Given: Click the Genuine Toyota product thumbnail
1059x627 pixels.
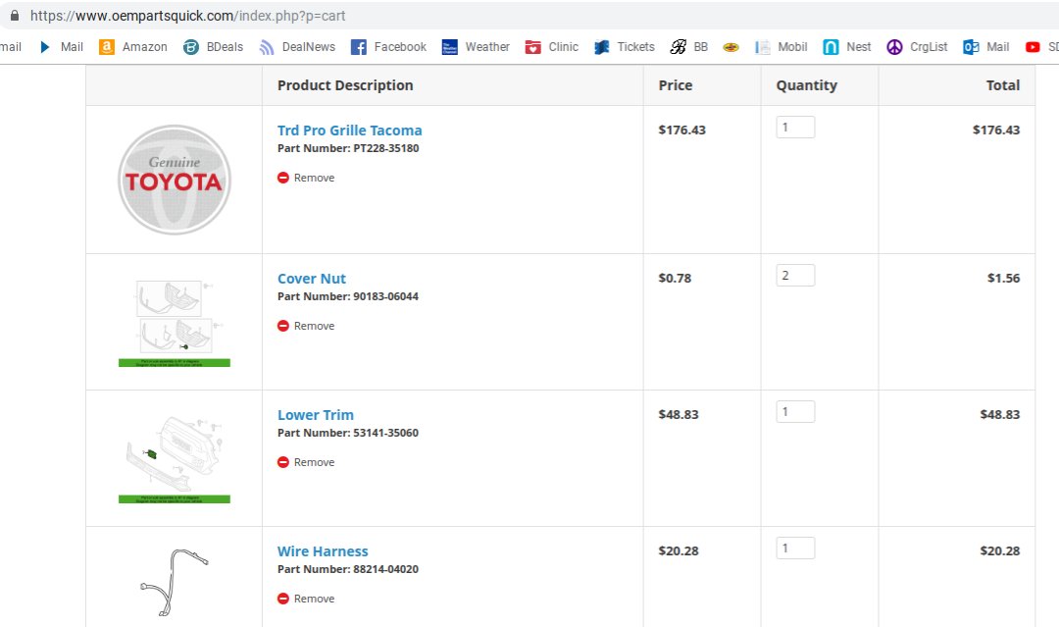Looking at the screenshot, I should (175, 180).
